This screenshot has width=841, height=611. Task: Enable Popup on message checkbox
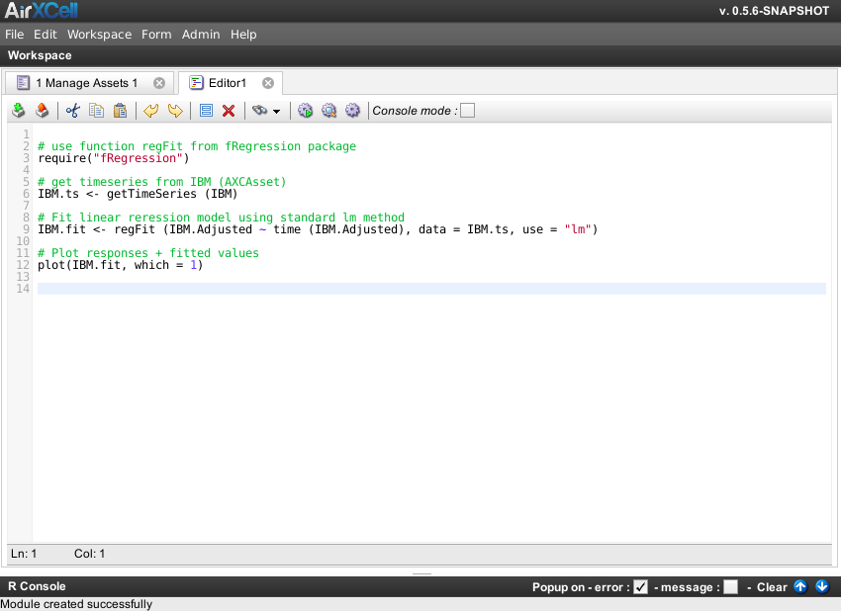730,587
